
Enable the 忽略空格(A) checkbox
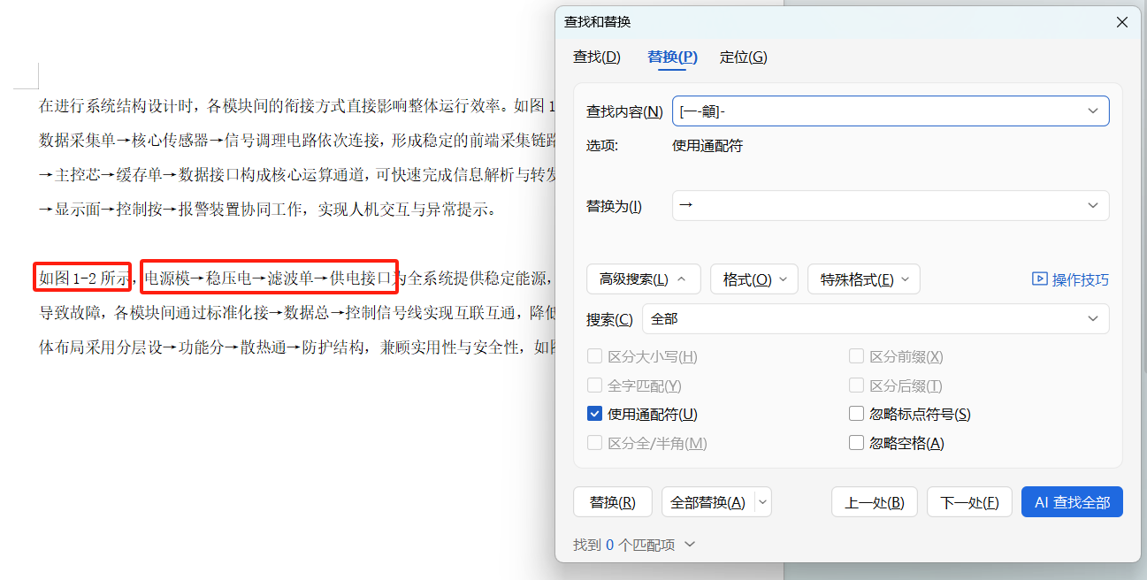(x=856, y=442)
